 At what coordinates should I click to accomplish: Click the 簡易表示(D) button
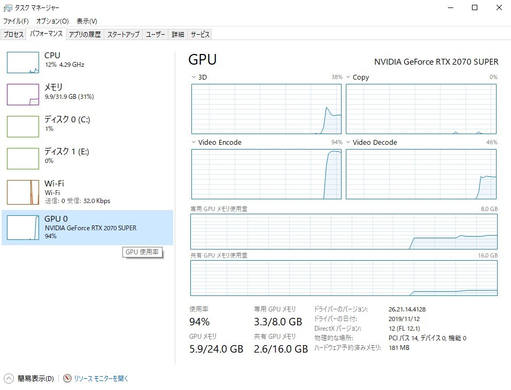[x=35, y=379]
